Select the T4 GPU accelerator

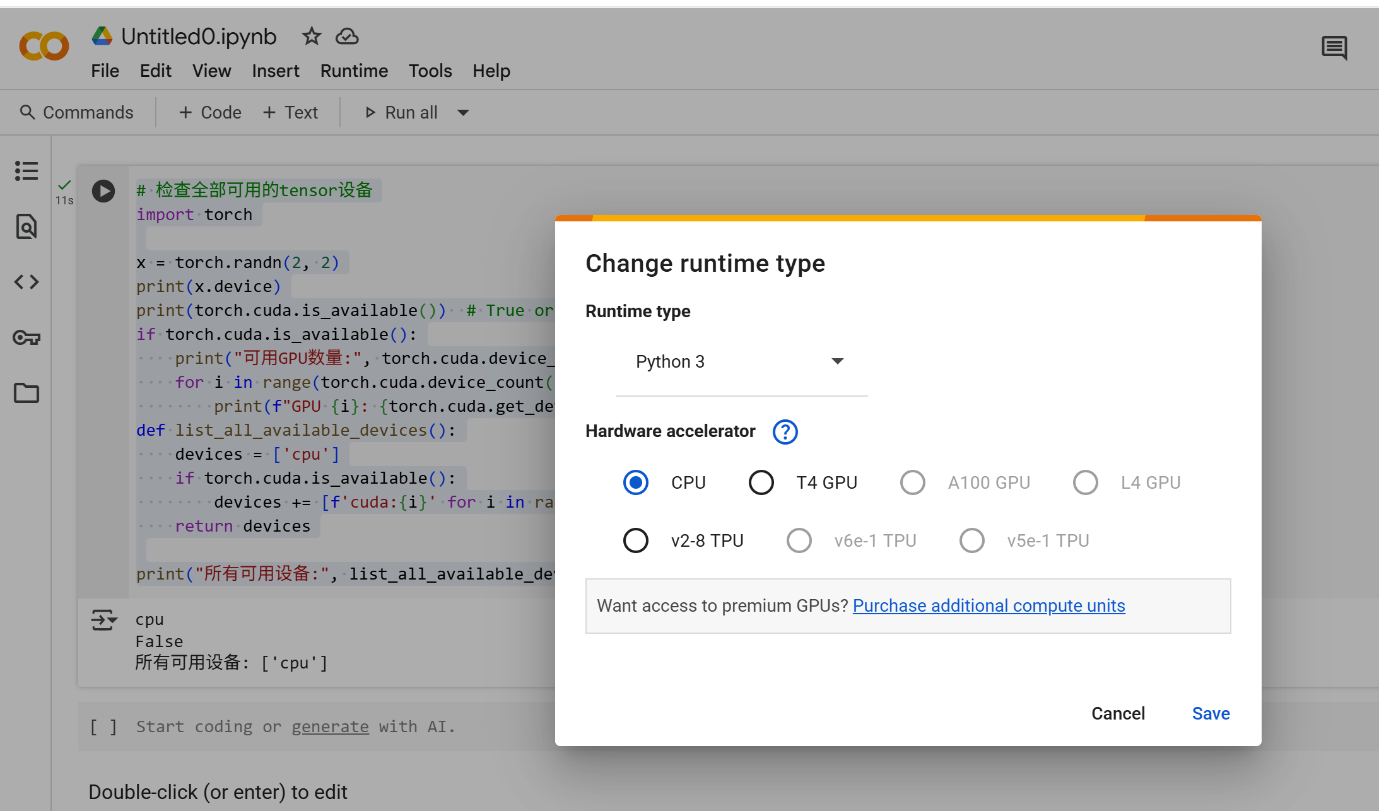point(761,482)
